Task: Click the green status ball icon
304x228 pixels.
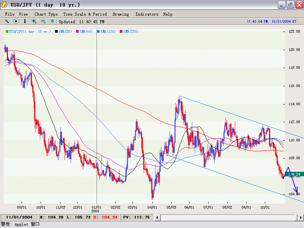Action: 52,21
